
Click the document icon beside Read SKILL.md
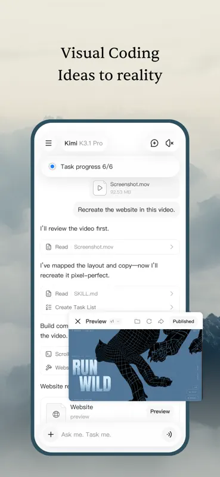48,293
